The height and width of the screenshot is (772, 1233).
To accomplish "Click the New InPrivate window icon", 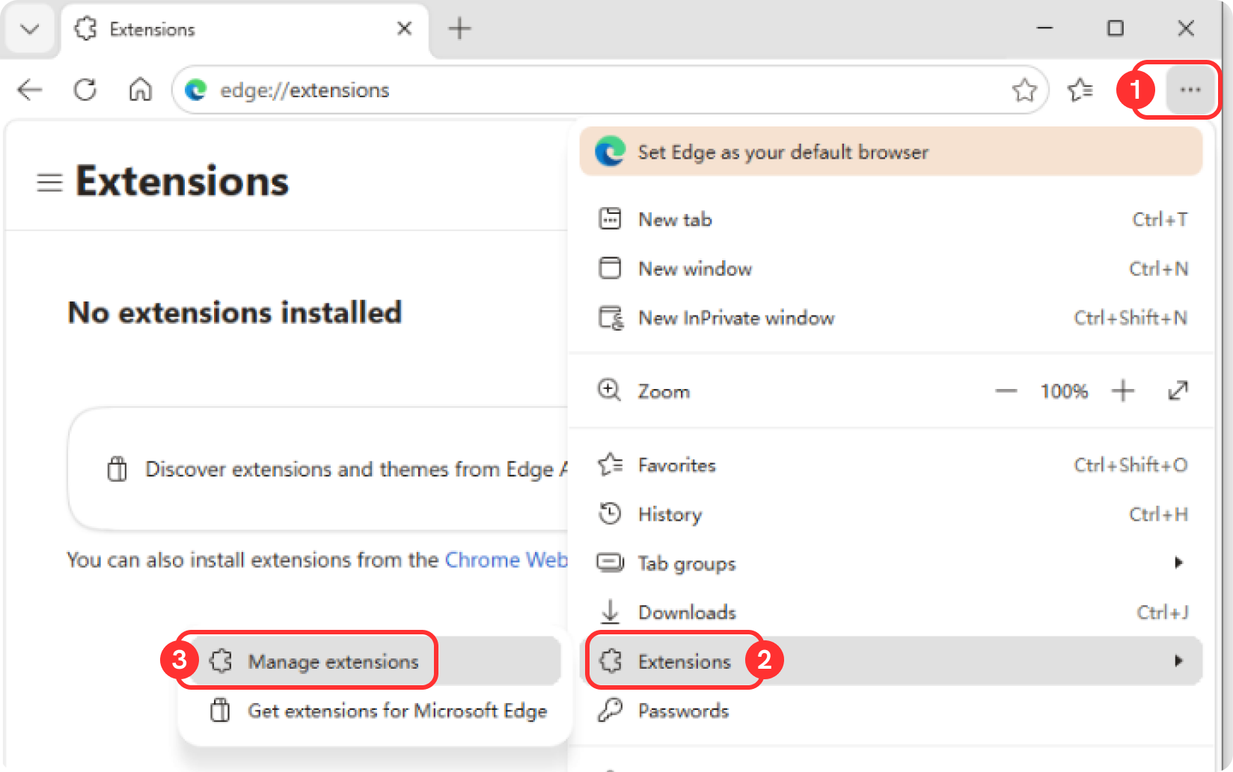I will tap(611, 318).
